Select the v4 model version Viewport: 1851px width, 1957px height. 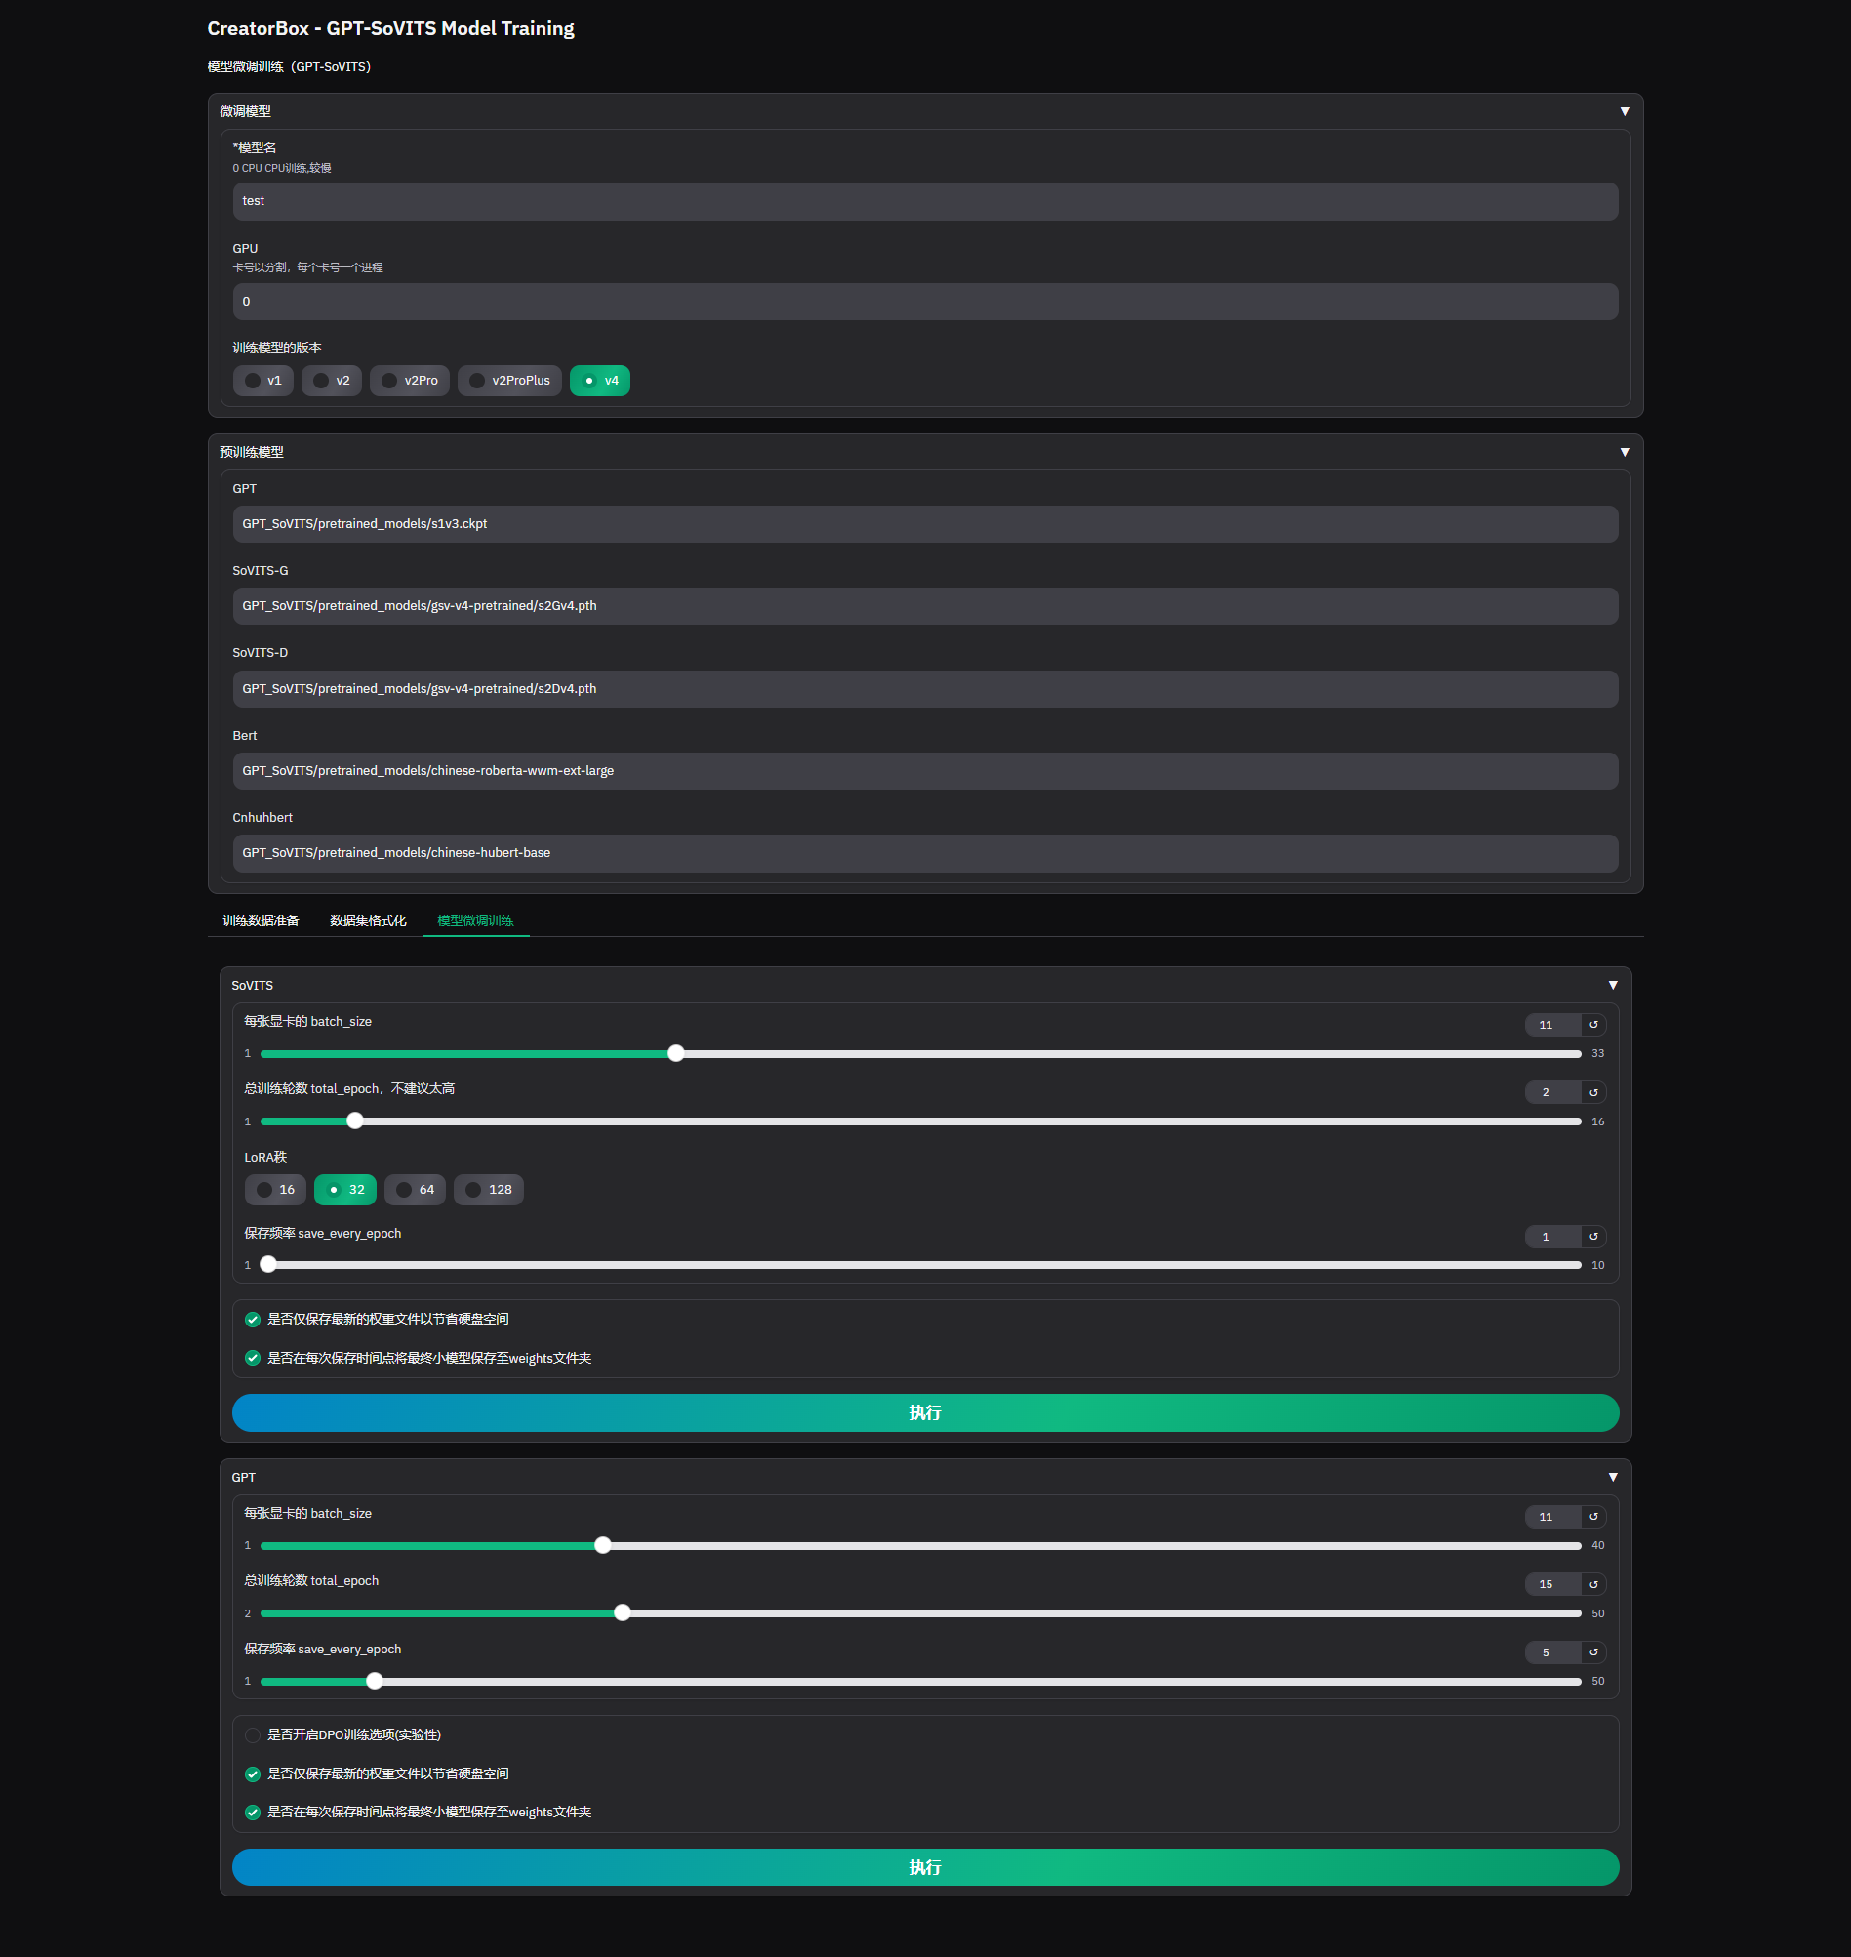600,380
